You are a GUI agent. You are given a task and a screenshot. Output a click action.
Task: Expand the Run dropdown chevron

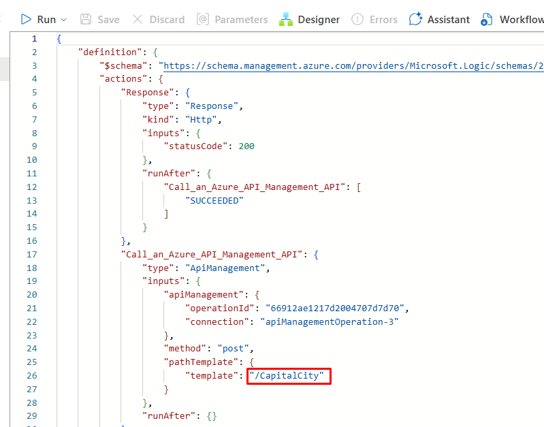tap(64, 20)
